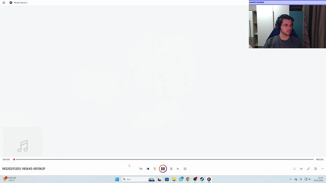Click the total duration 00:03:00

pos(320,159)
